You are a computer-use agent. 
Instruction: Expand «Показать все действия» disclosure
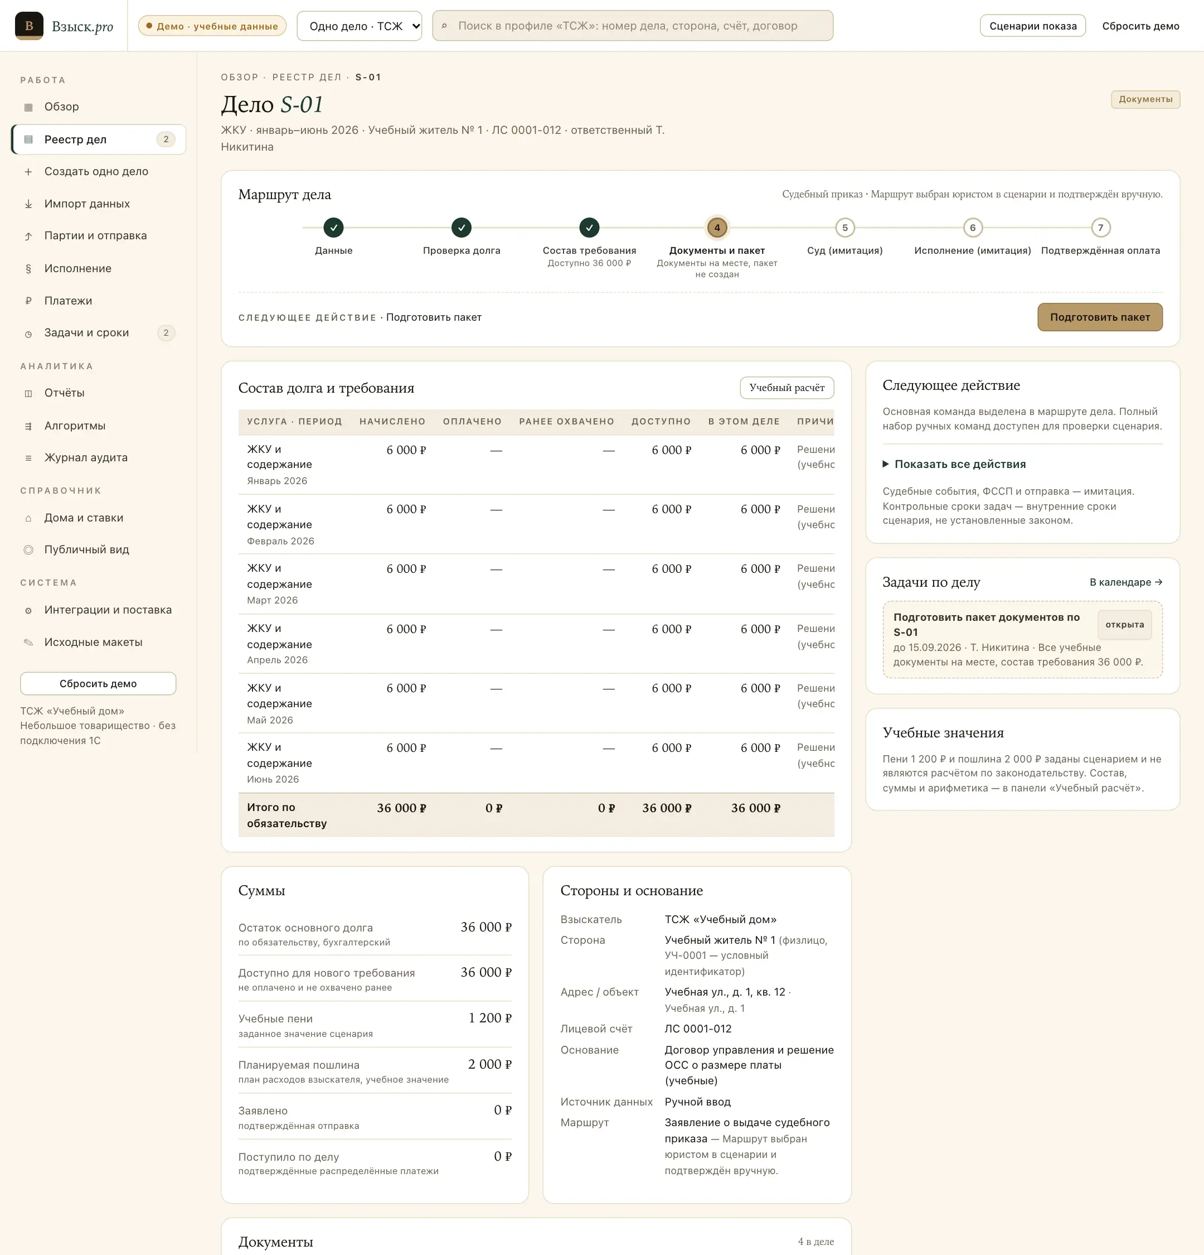point(954,464)
